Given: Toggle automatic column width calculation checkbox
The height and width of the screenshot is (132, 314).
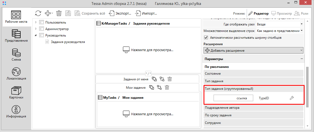Looking at the screenshot, I should point(206,38).
